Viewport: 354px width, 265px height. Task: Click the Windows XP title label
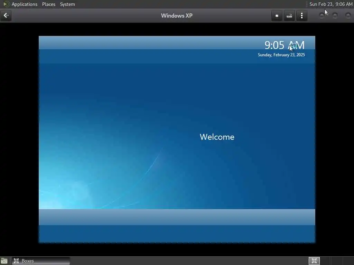tap(177, 16)
